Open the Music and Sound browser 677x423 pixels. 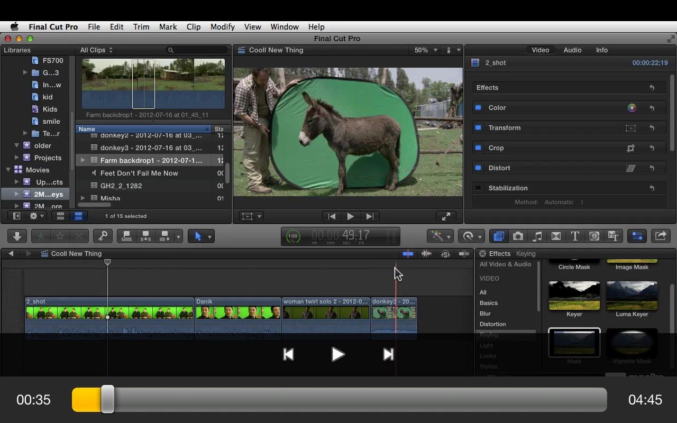(x=537, y=236)
